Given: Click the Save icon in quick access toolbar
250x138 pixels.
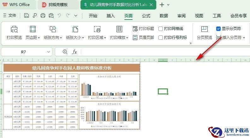Looking at the screenshot, I should coord(26,16).
